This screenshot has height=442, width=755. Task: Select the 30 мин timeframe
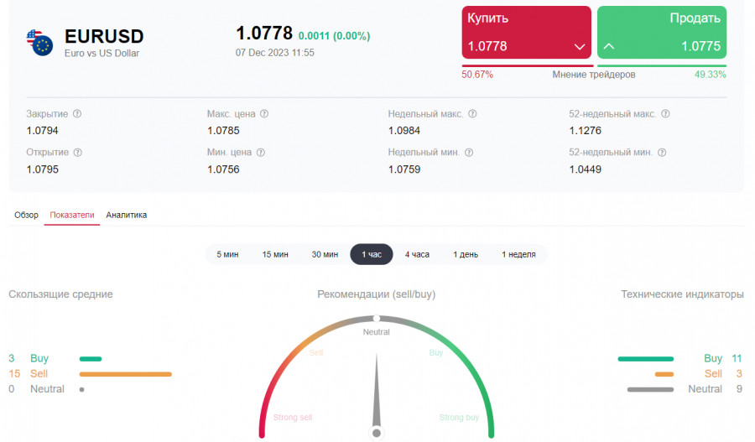point(325,254)
